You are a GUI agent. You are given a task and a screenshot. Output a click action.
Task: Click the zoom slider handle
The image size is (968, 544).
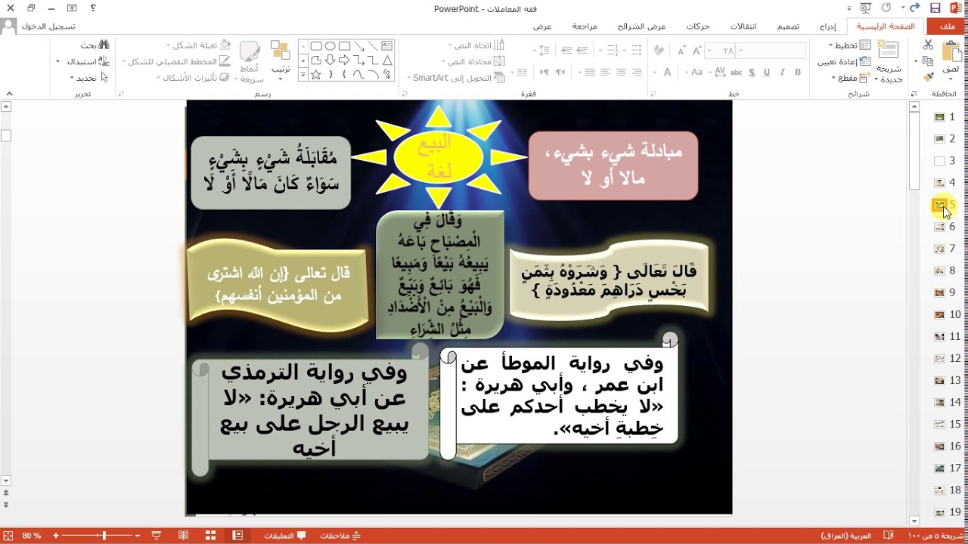[x=104, y=535]
